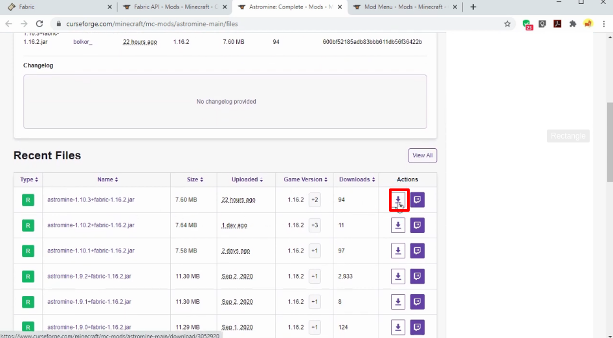This screenshot has width=613, height=338.
Task: Open the Chrome profile avatar
Action: click(x=588, y=24)
